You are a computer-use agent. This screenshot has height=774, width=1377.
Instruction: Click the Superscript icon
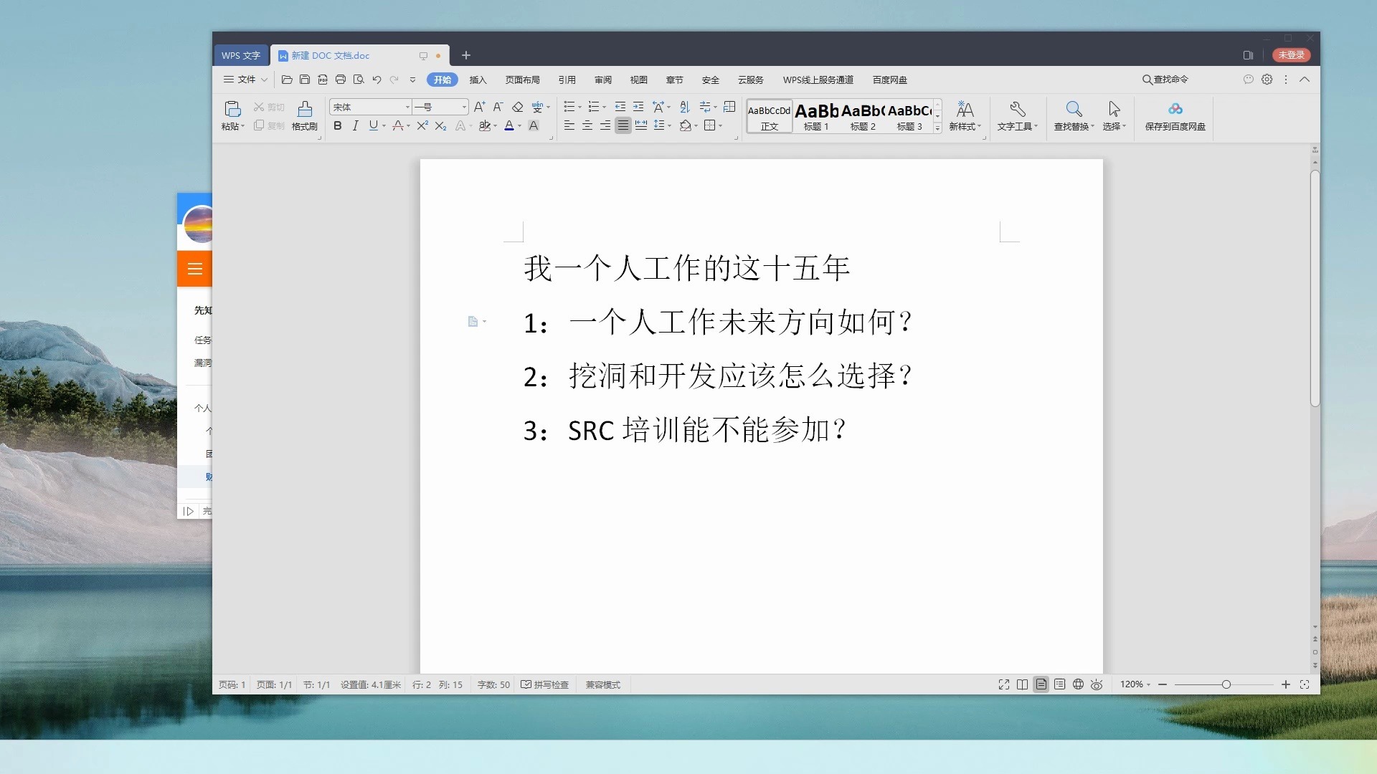click(x=422, y=125)
